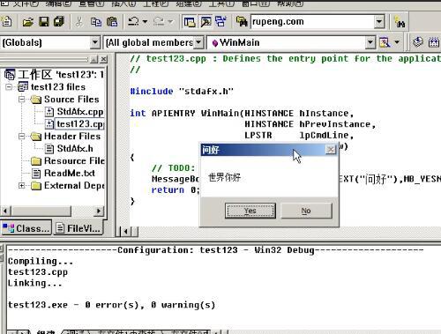This screenshot has width=441, height=334.
Task: Open the WizardBar actions dropdown arrow
Action: click(397, 42)
